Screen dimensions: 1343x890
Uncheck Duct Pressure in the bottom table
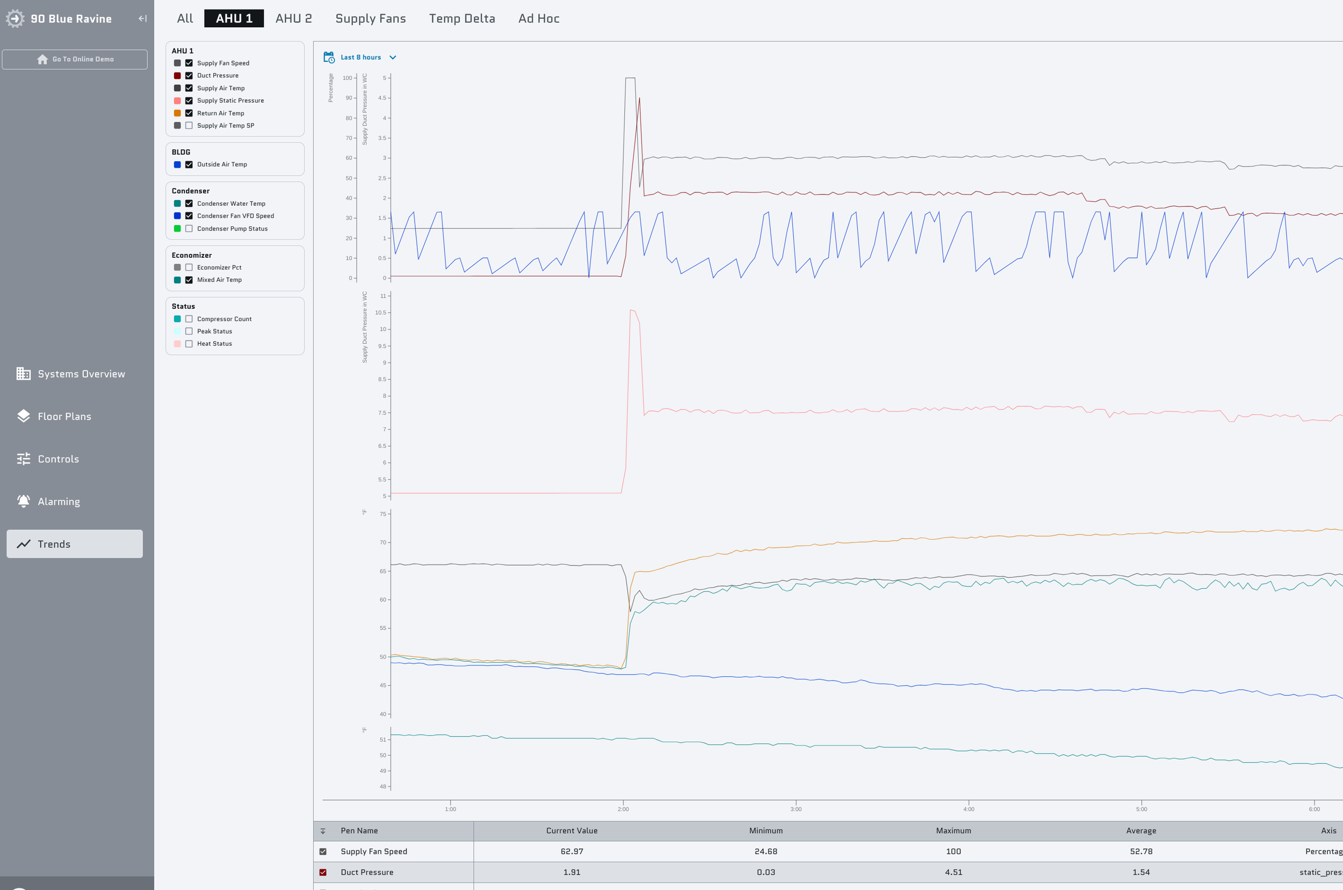323,872
